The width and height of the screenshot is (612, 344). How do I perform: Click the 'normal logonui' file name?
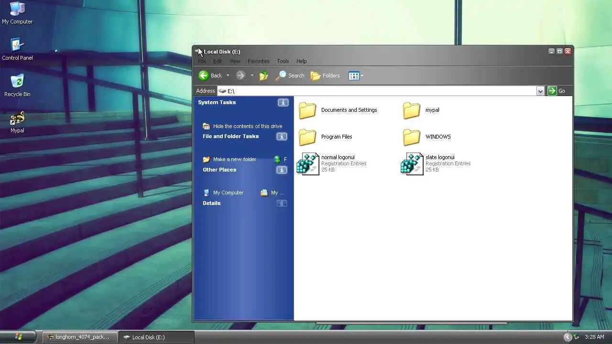click(x=338, y=157)
